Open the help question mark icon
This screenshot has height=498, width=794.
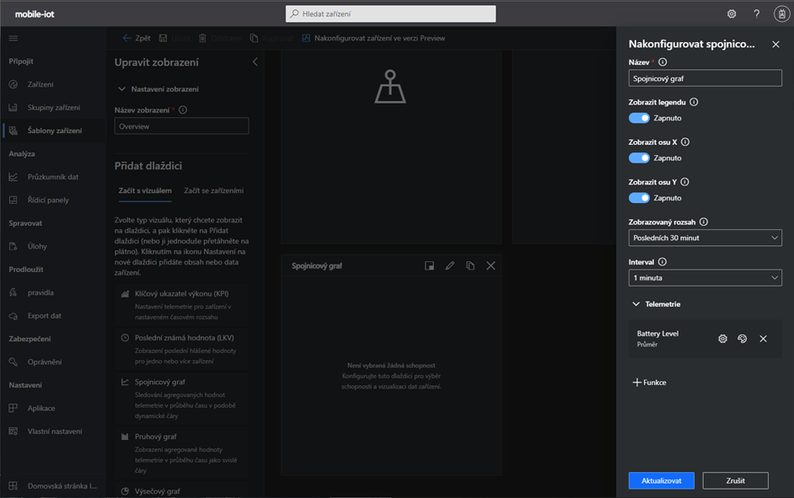point(756,13)
